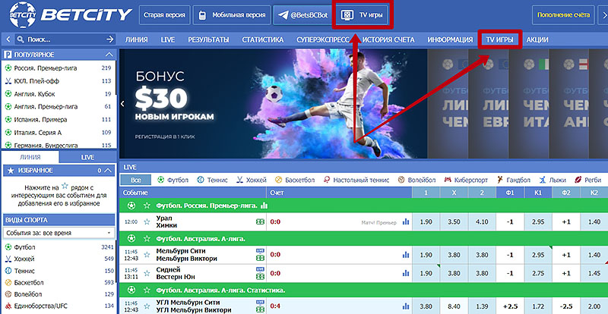Favorite the Урал – Химки match
Screen dimensions: 608x314
147,222
